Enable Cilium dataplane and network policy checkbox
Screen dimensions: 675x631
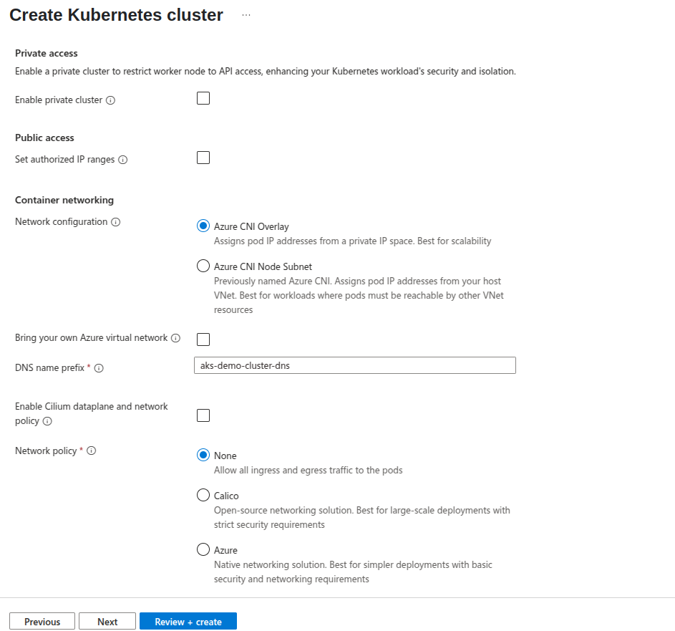203,415
